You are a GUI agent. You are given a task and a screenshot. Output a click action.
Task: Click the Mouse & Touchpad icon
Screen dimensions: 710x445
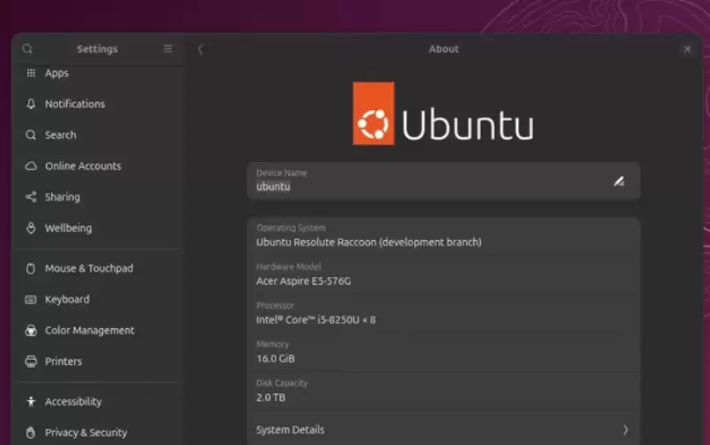click(x=31, y=268)
